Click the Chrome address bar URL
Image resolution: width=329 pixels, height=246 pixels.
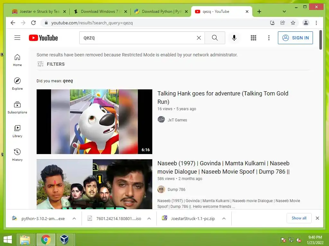click(92, 23)
